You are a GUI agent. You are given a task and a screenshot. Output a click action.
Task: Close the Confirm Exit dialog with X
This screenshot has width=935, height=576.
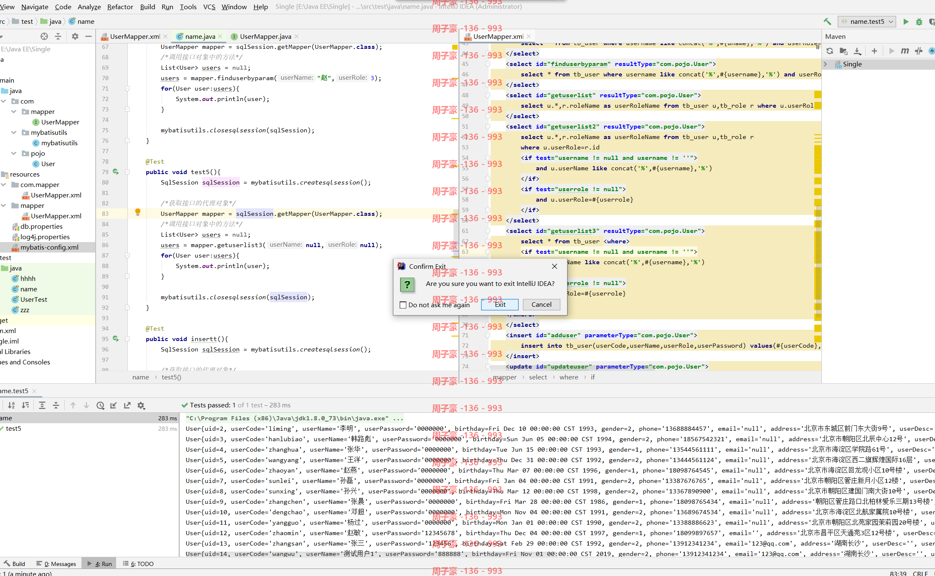click(x=555, y=266)
